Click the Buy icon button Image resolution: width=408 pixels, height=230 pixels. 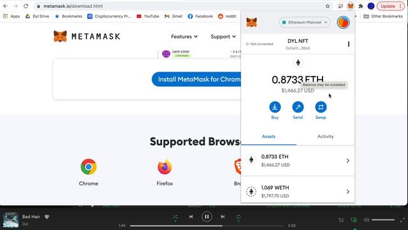(275, 107)
